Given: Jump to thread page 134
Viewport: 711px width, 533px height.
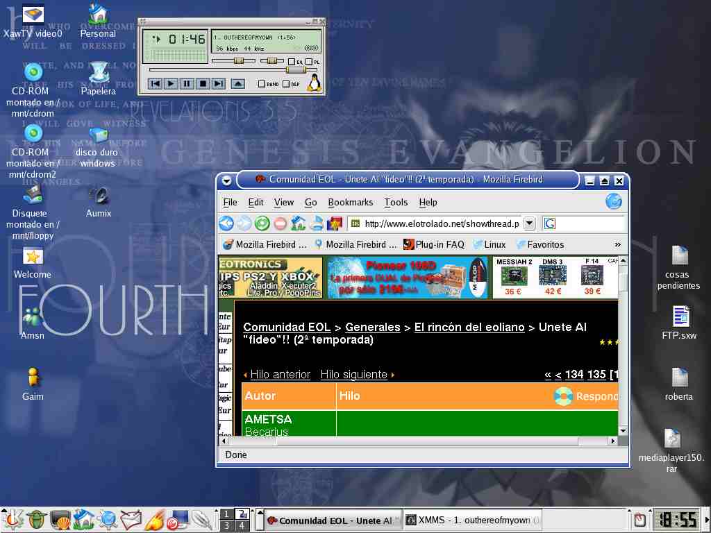Looking at the screenshot, I should (x=574, y=374).
